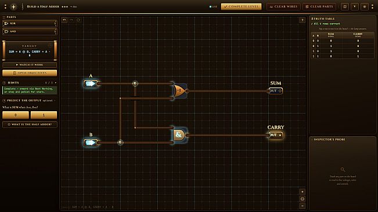Click the undo icon on the board
Viewport: 378px width, 212px height.
(x=64, y=20)
